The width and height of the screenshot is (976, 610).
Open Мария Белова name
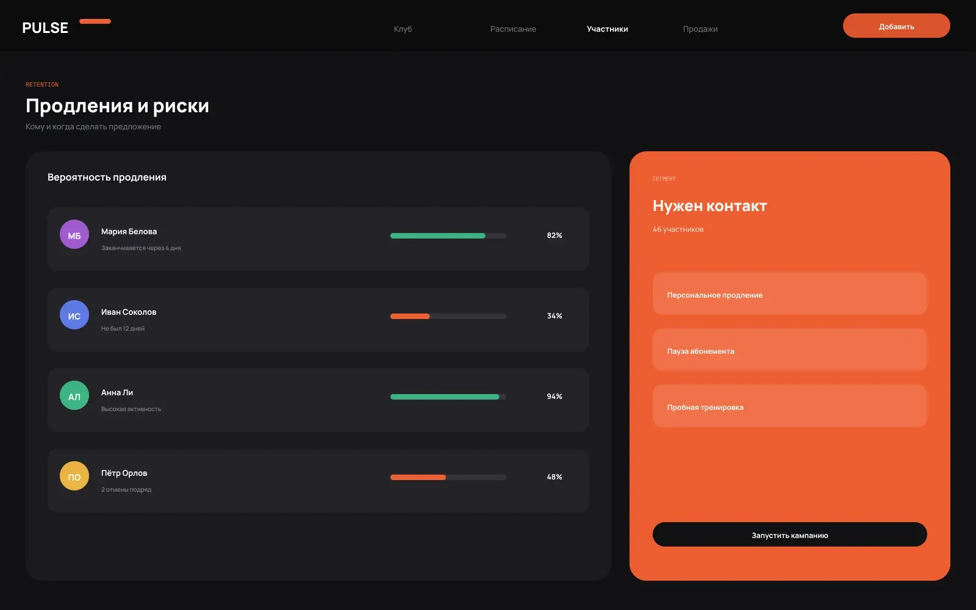coord(129,231)
